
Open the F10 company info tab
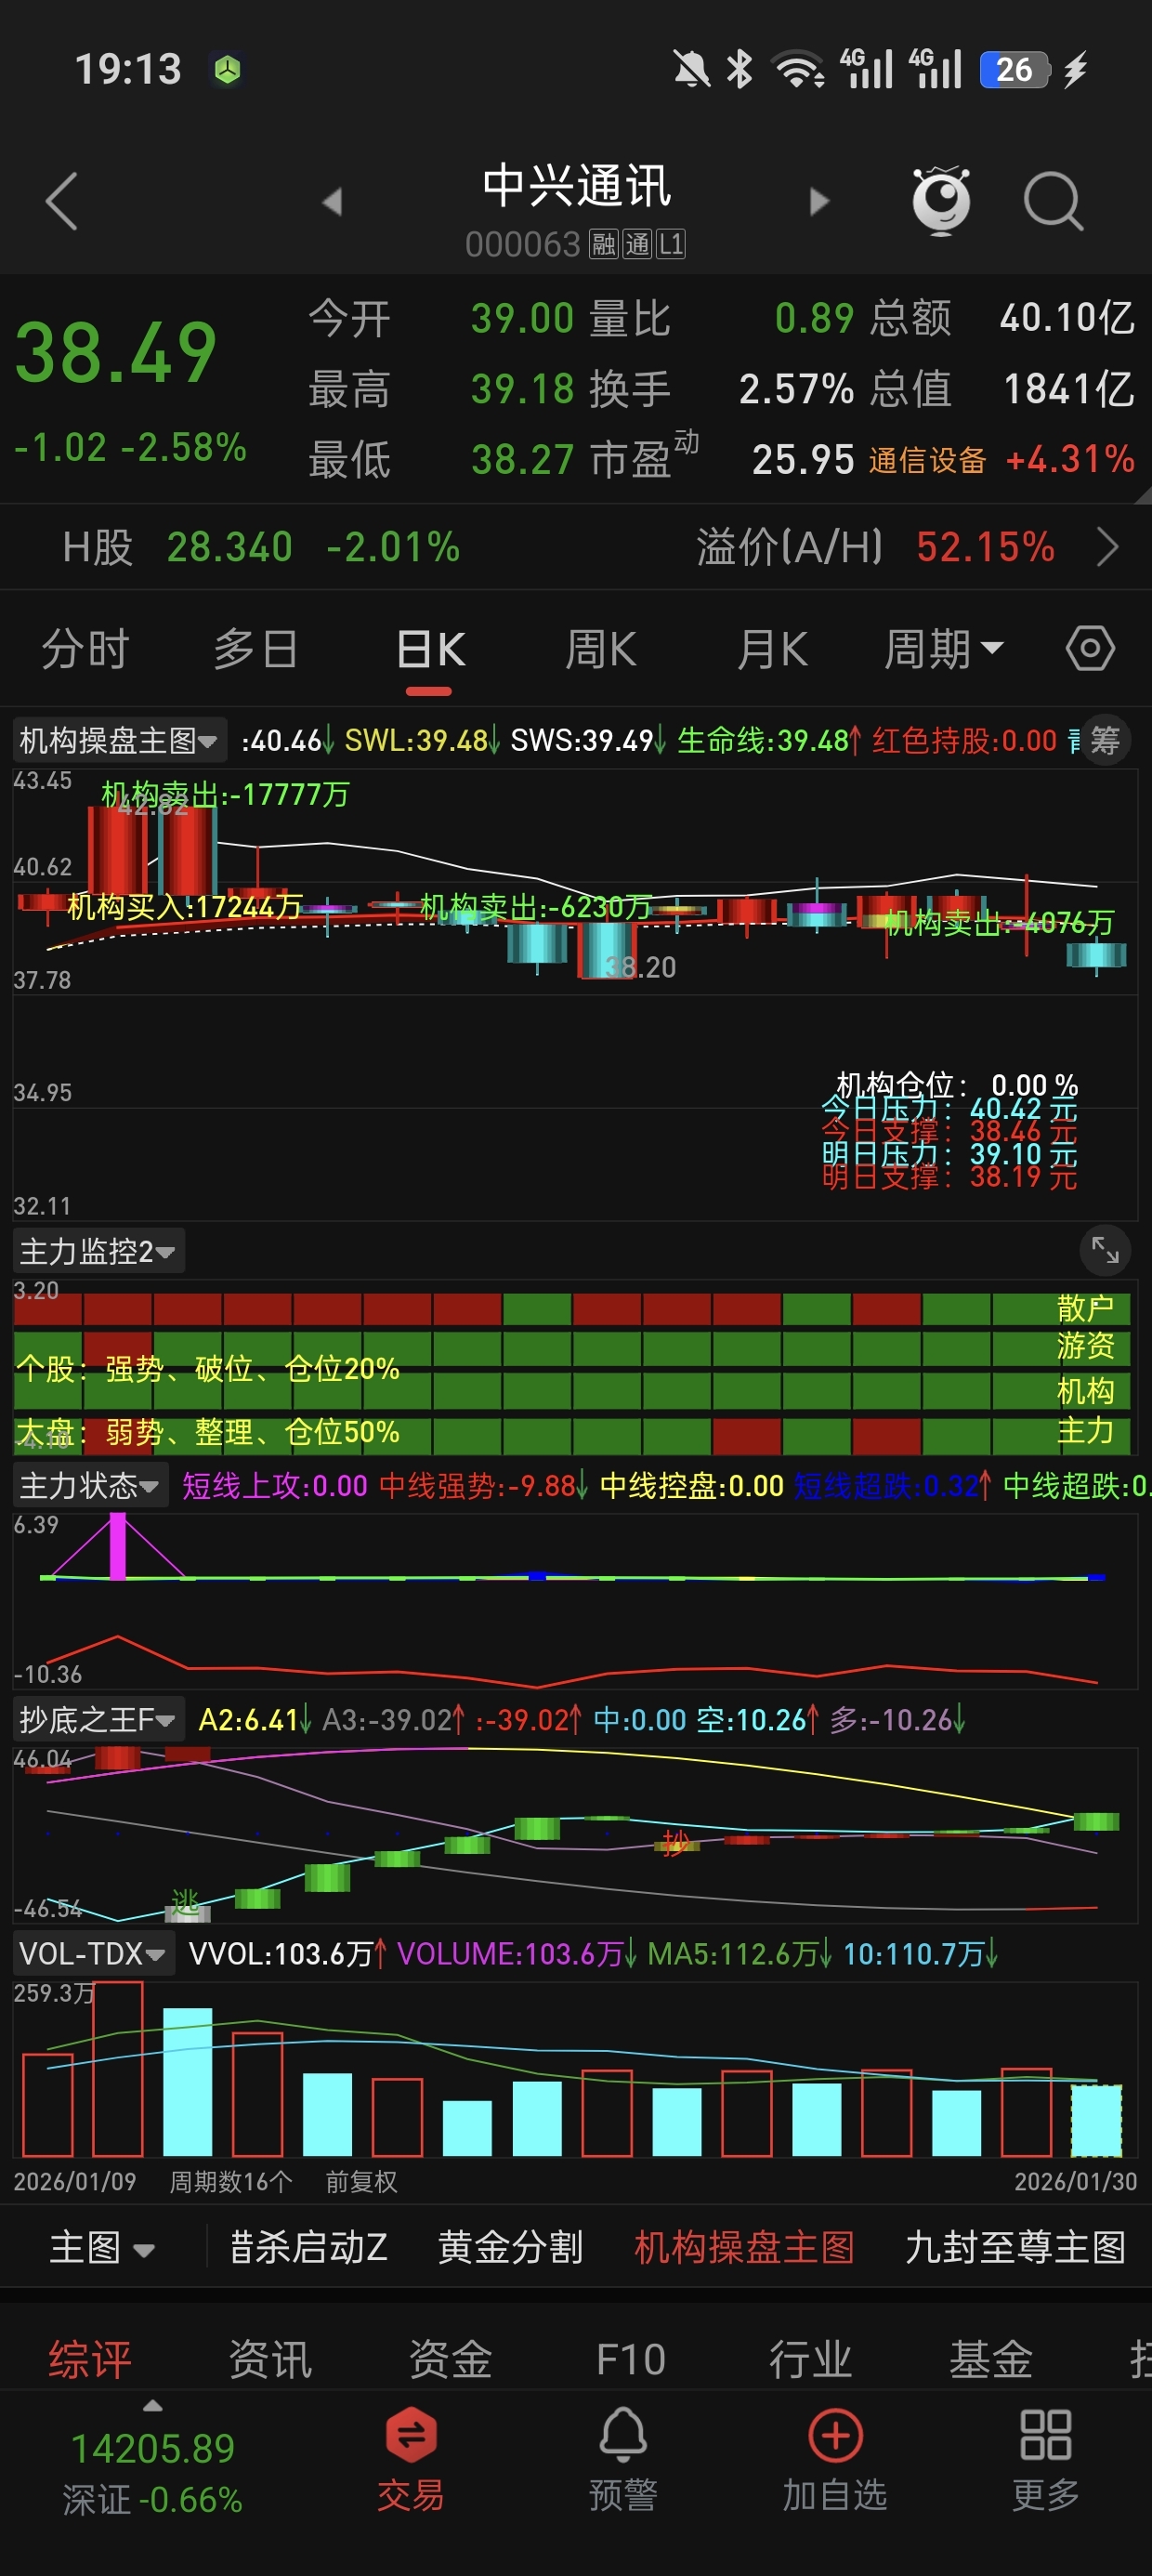click(x=631, y=2359)
